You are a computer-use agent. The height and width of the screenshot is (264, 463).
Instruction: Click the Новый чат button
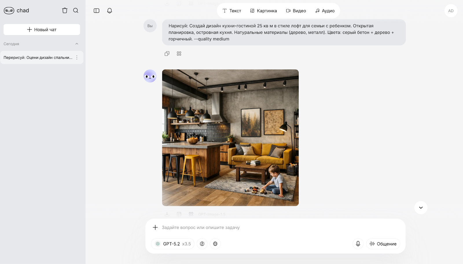coord(42,30)
